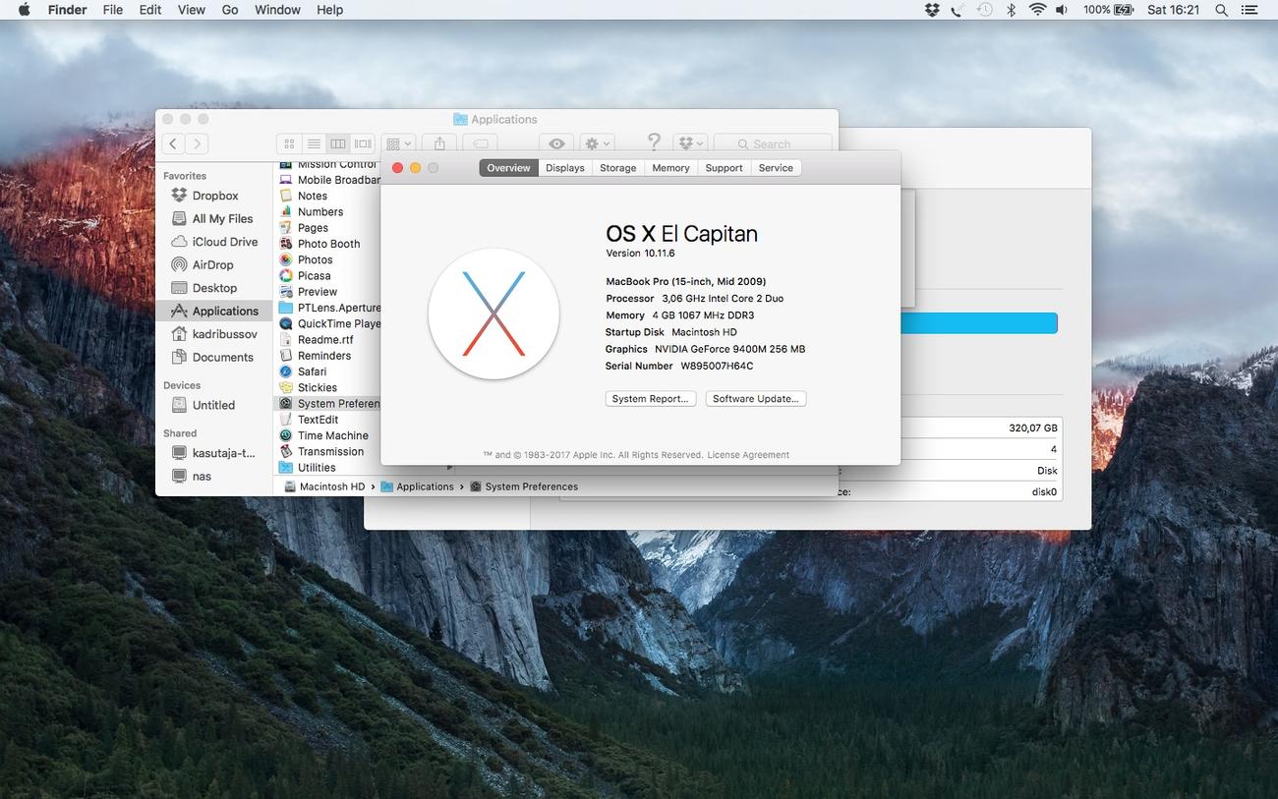The width and height of the screenshot is (1278, 799).
Task: Open Documents in the Finder sidebar
Action: [212, 357]
